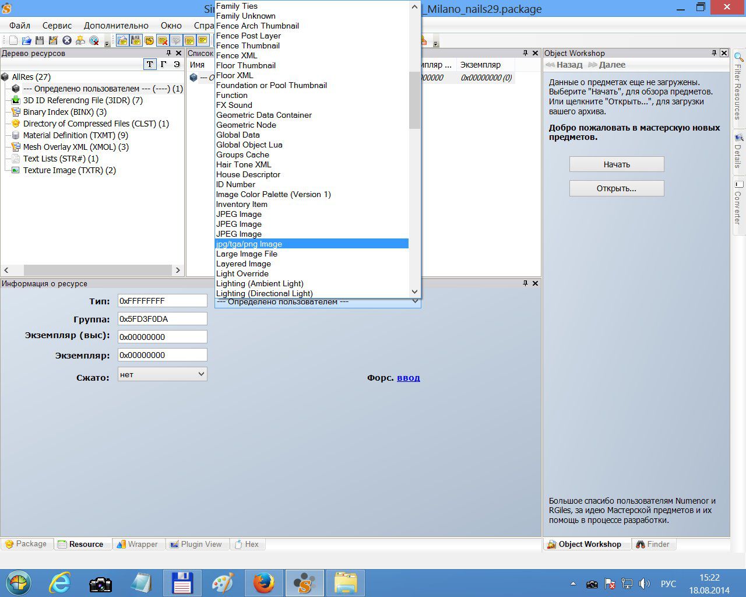The height and width of the screenshot is (597, 746).
Task: Launch Firefox from the taskbar
Action: click(263, 583)
